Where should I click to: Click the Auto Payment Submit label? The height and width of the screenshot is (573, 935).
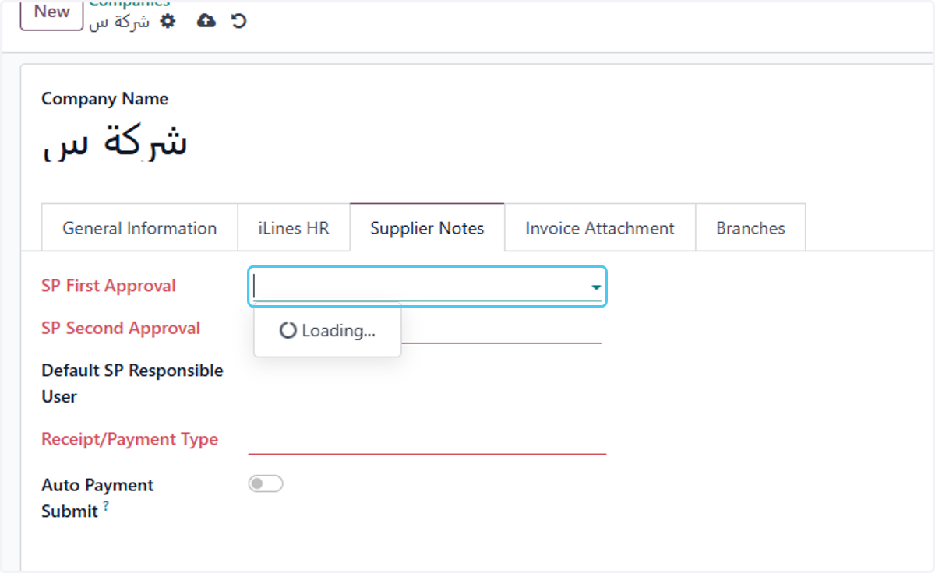(97, 498)
